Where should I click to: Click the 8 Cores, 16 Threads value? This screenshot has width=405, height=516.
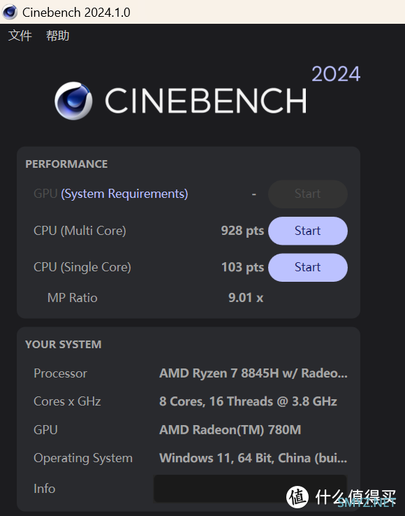(248, 401)
